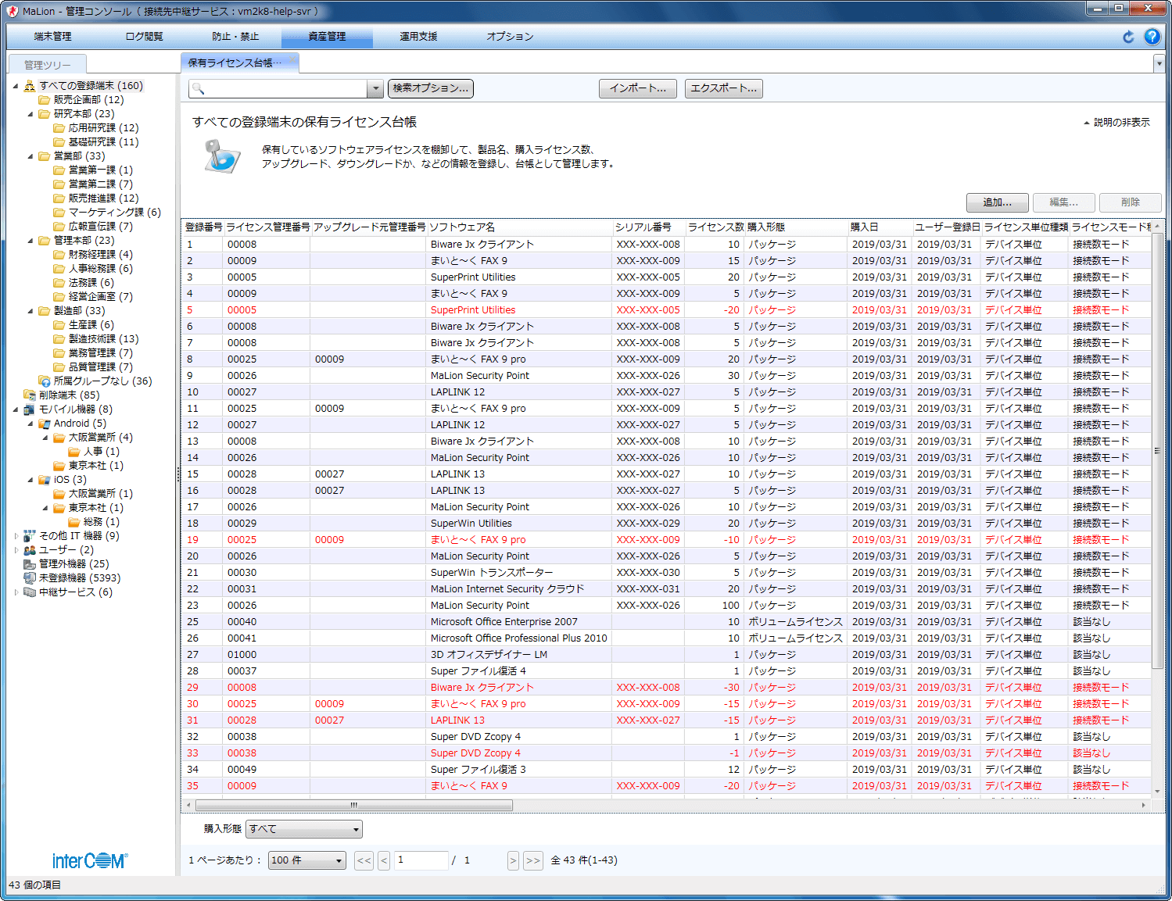1172x901 pixels.
Task: Open the 資産管理 menu tab
Action: [327, 37]
